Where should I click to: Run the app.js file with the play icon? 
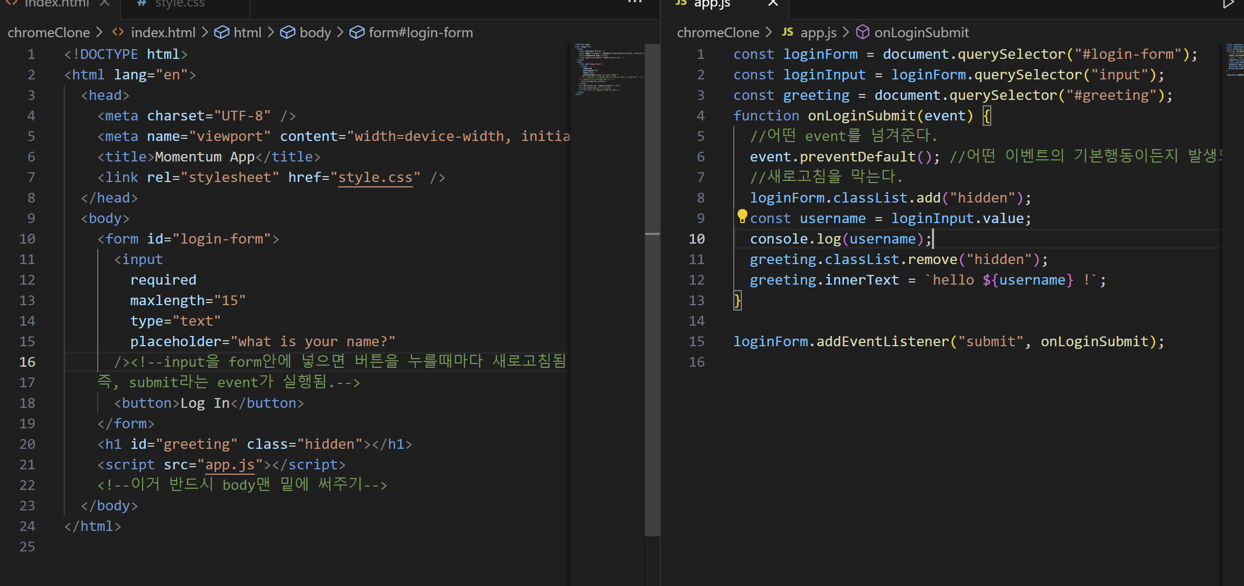(x=1228, y=4)
